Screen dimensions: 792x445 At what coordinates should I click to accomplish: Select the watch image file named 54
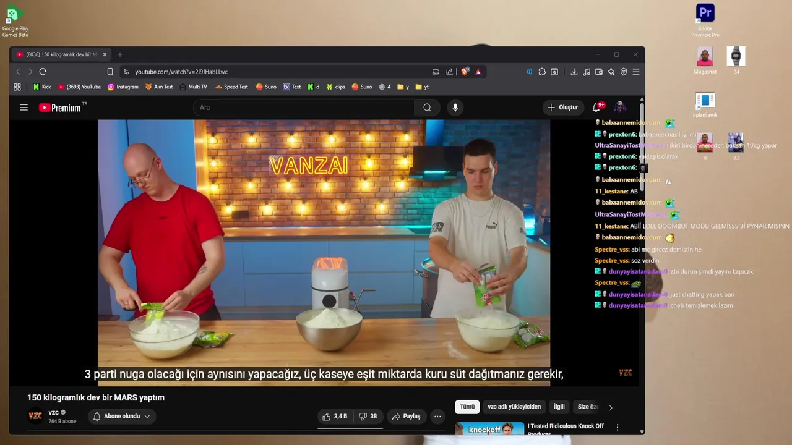[x=736, y=61]
